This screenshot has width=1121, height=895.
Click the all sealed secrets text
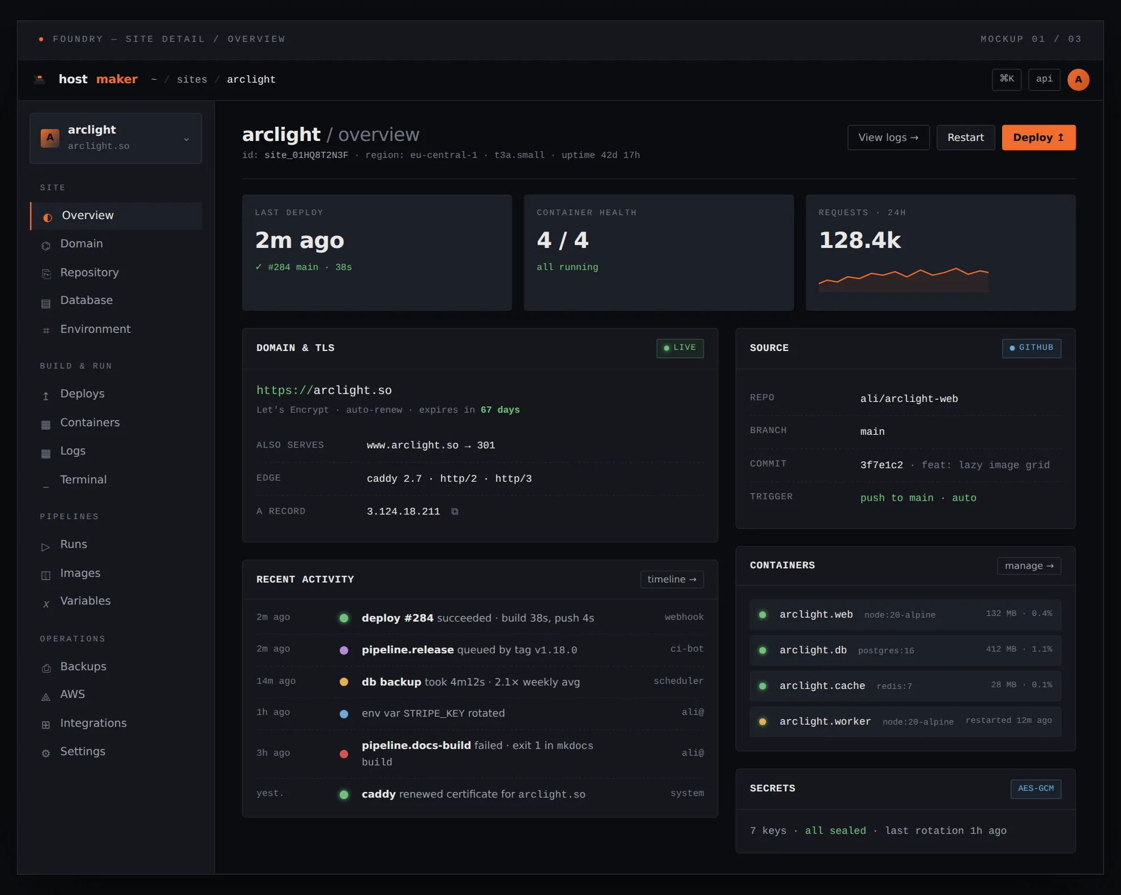[x=835, y=831]
